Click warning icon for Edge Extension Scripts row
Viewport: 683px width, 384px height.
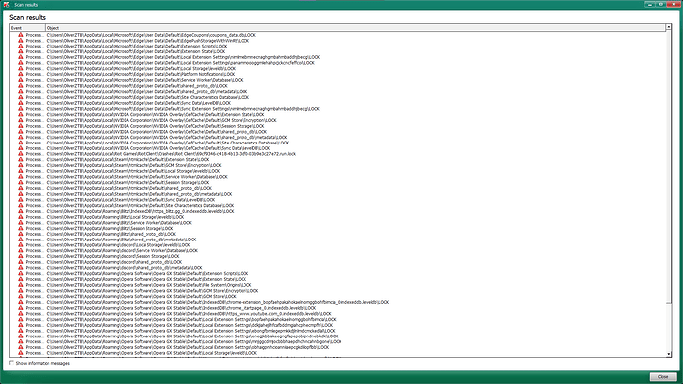point(21,46)
